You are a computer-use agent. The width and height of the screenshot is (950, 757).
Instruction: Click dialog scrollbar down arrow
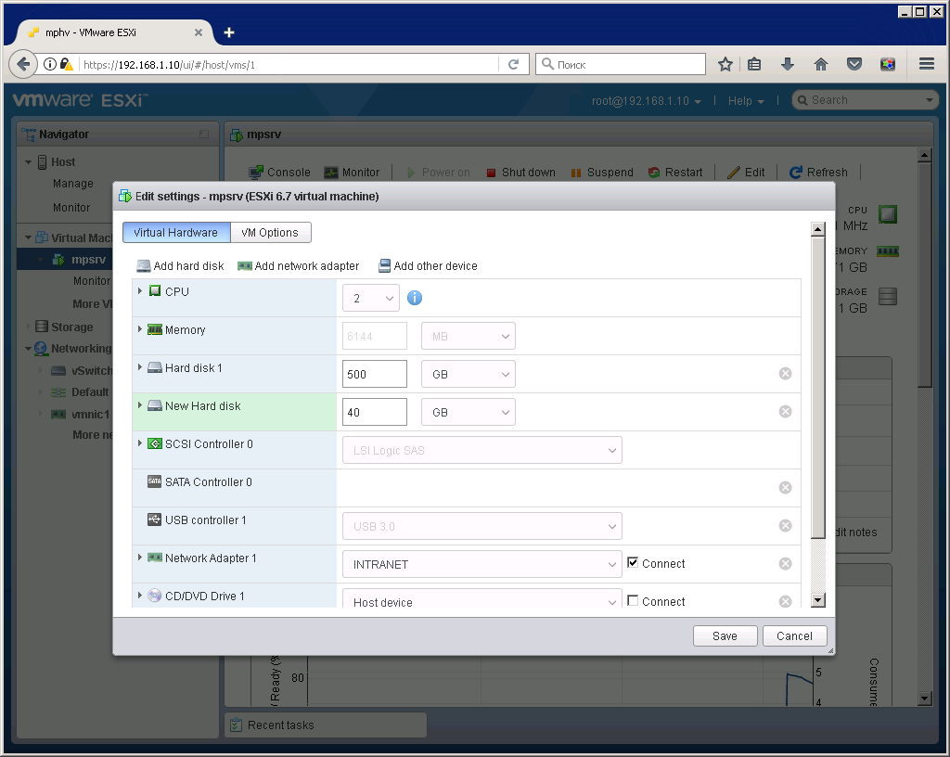pos(818,600)
